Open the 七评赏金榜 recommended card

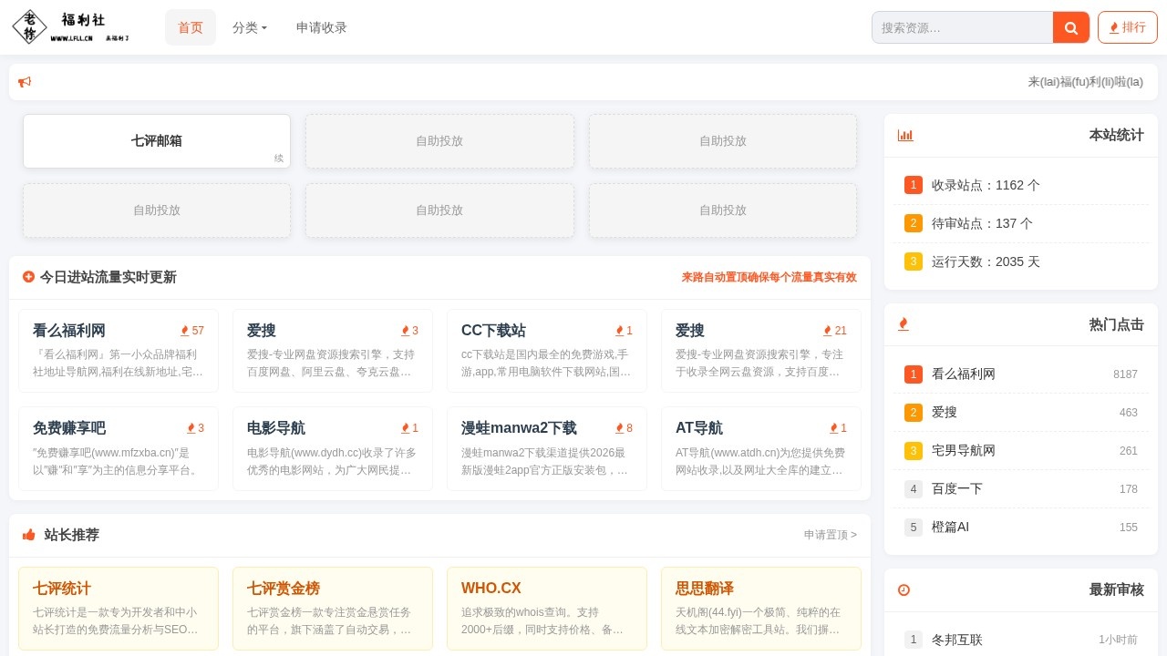(333, 609)
